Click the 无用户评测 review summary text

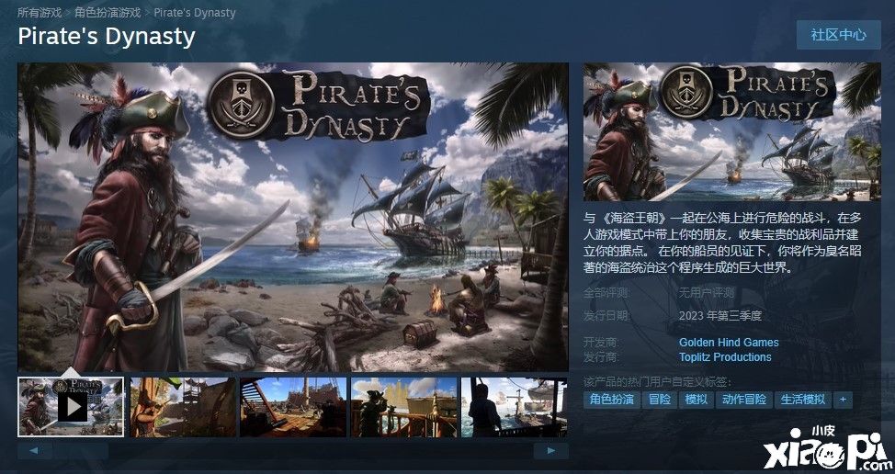point(707,293)
